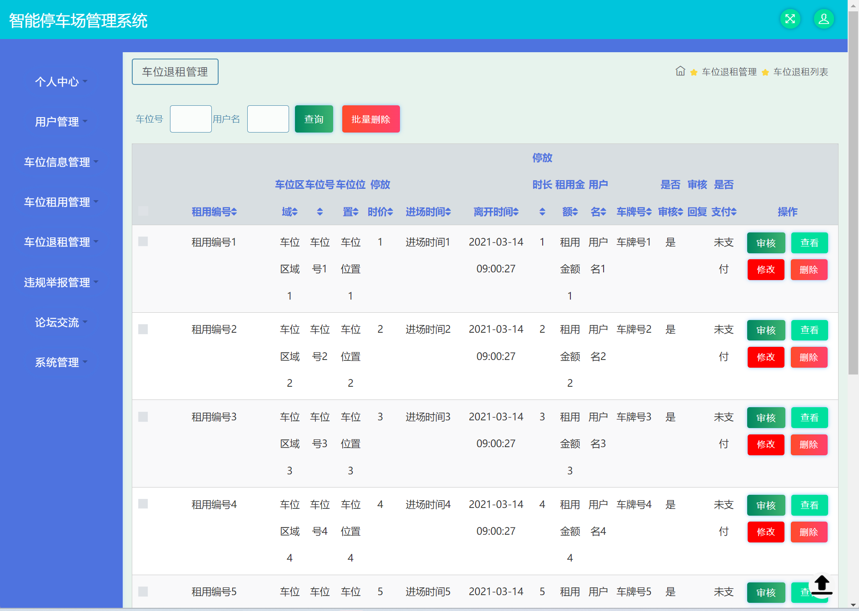This screenshot has height=611, width=859.
Task: Open the 系统管理 sidebar menu
Action: point(61,362)
